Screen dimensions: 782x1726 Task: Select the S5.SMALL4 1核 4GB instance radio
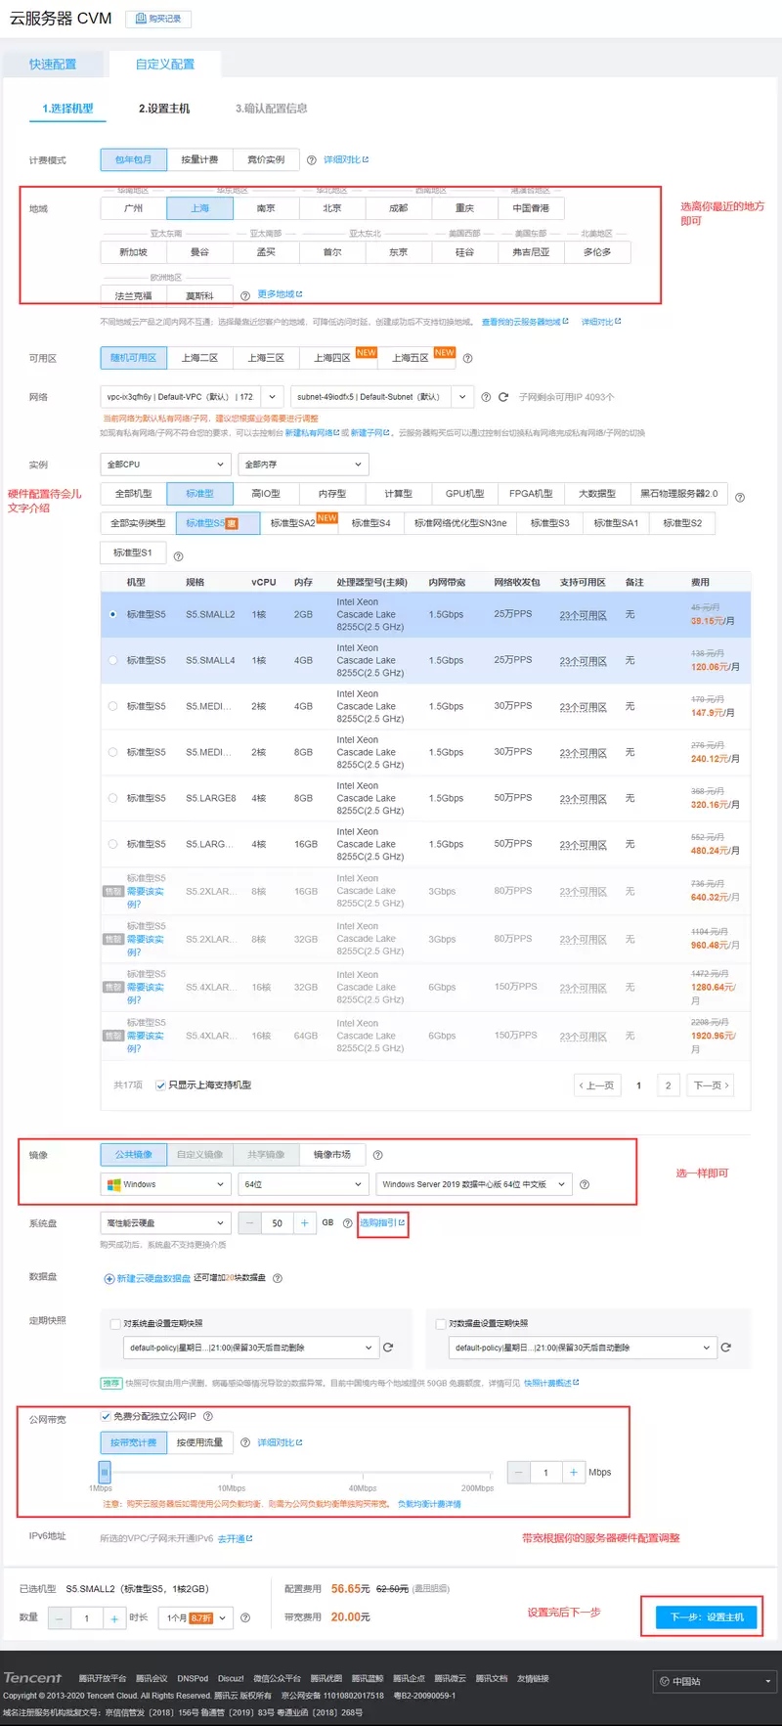tap(112, 660)
